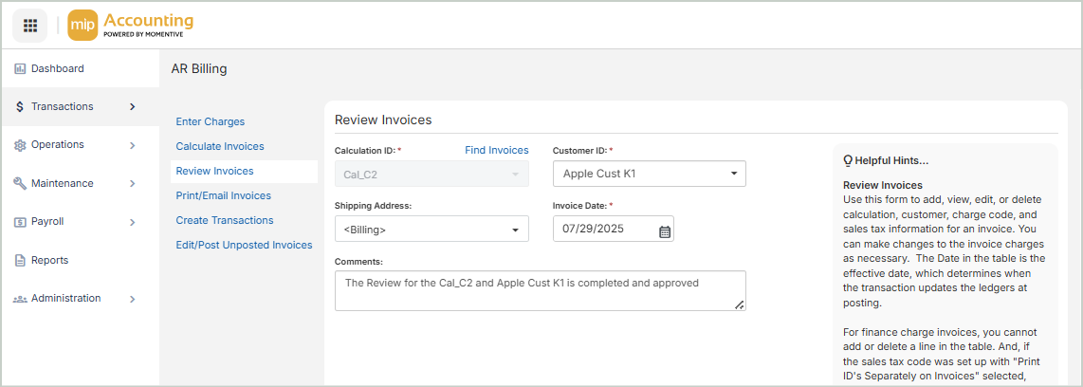Open the Customer ID dropdown
Screen dimensions: 1083x387
click(733, 174)
